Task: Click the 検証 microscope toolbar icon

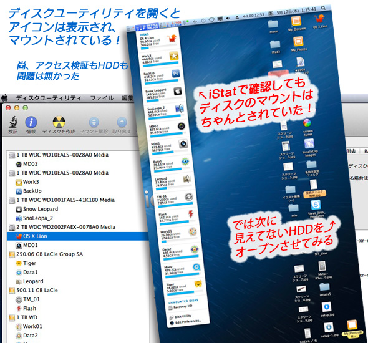Action: (13, 122)
